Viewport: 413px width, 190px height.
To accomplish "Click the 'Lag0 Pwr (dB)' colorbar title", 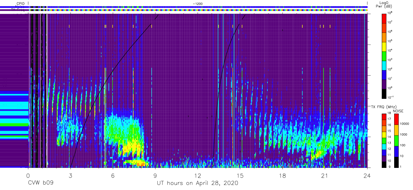I will (385, 4).
